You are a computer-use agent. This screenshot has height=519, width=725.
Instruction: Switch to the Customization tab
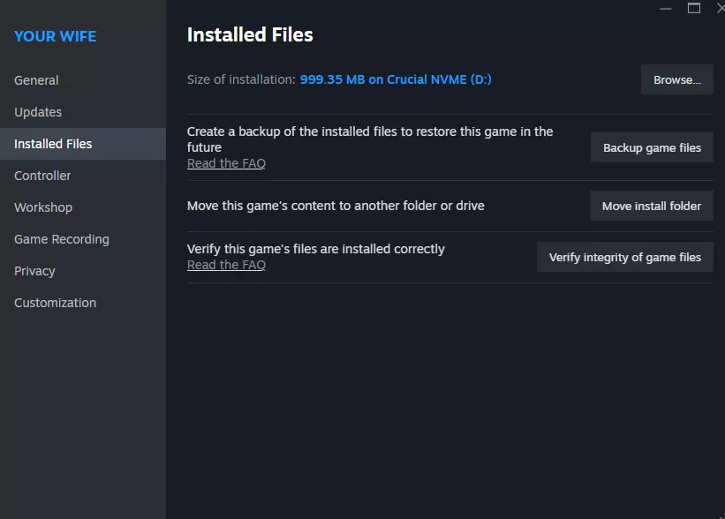(x=55, y=303)
